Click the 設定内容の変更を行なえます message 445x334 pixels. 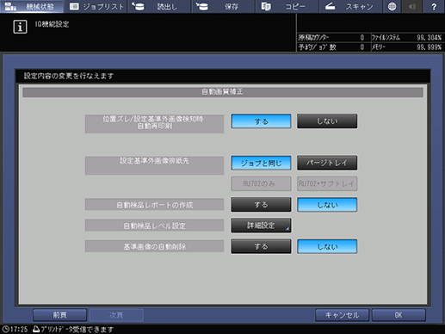pos(69,76)
